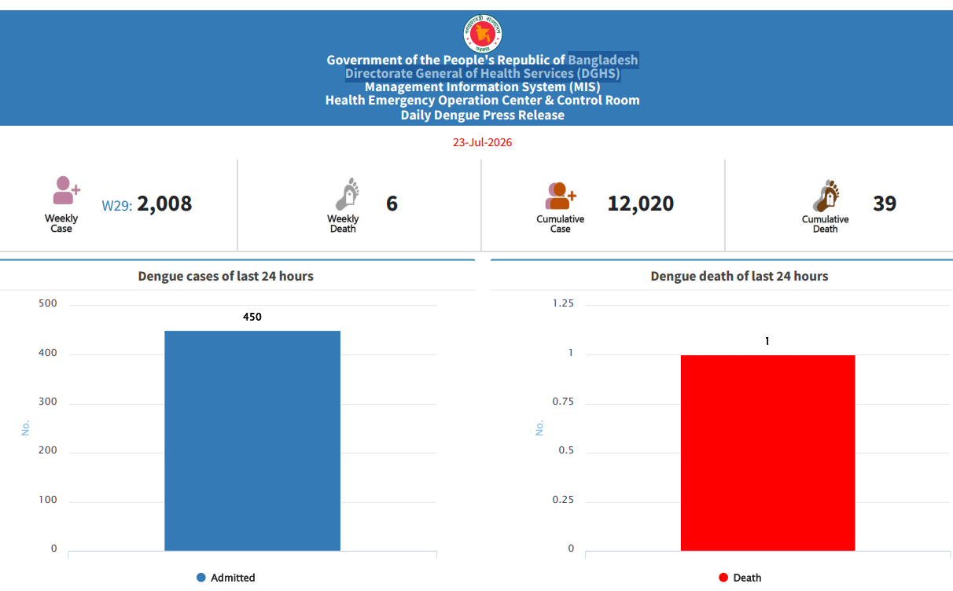
Task: Click the weekly death count 6
Action: pyautogui.click(x=392, y=204)
